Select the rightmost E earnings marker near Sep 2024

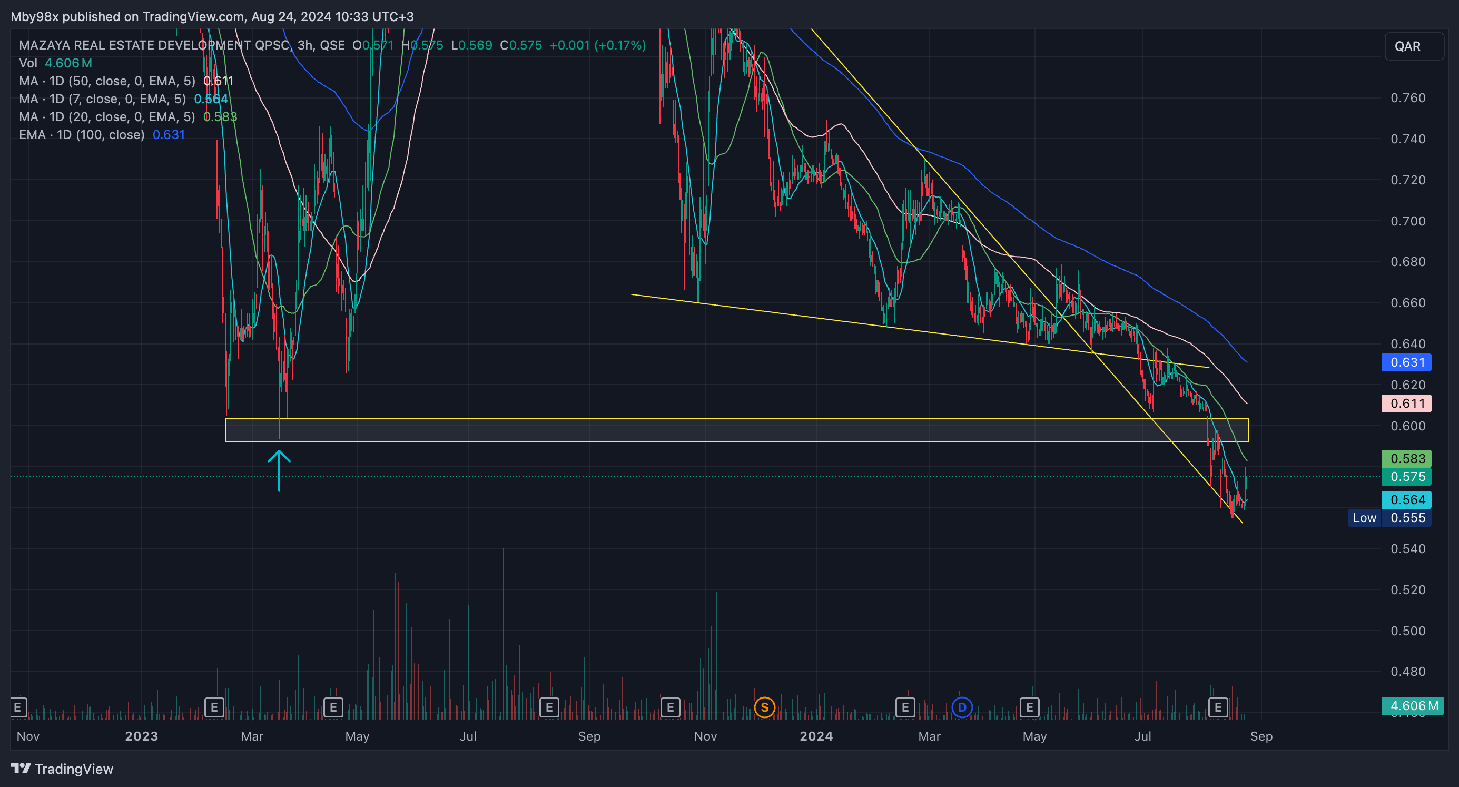[1218, 707]
